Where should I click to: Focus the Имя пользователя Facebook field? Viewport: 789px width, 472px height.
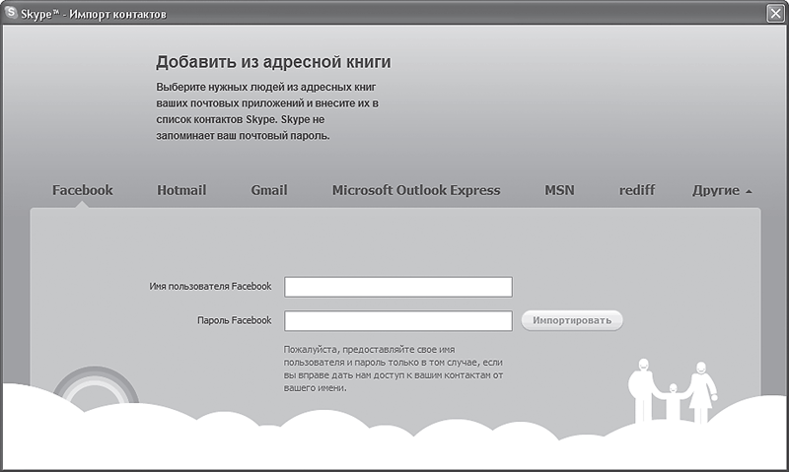pyautogui.click(x=398, y=287)
